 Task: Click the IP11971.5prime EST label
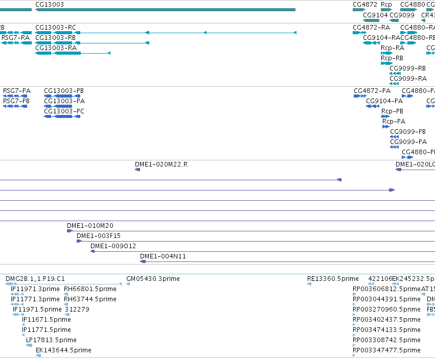[37, 310]
